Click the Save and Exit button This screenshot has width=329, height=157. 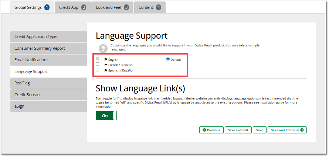(x=238, y=130)
